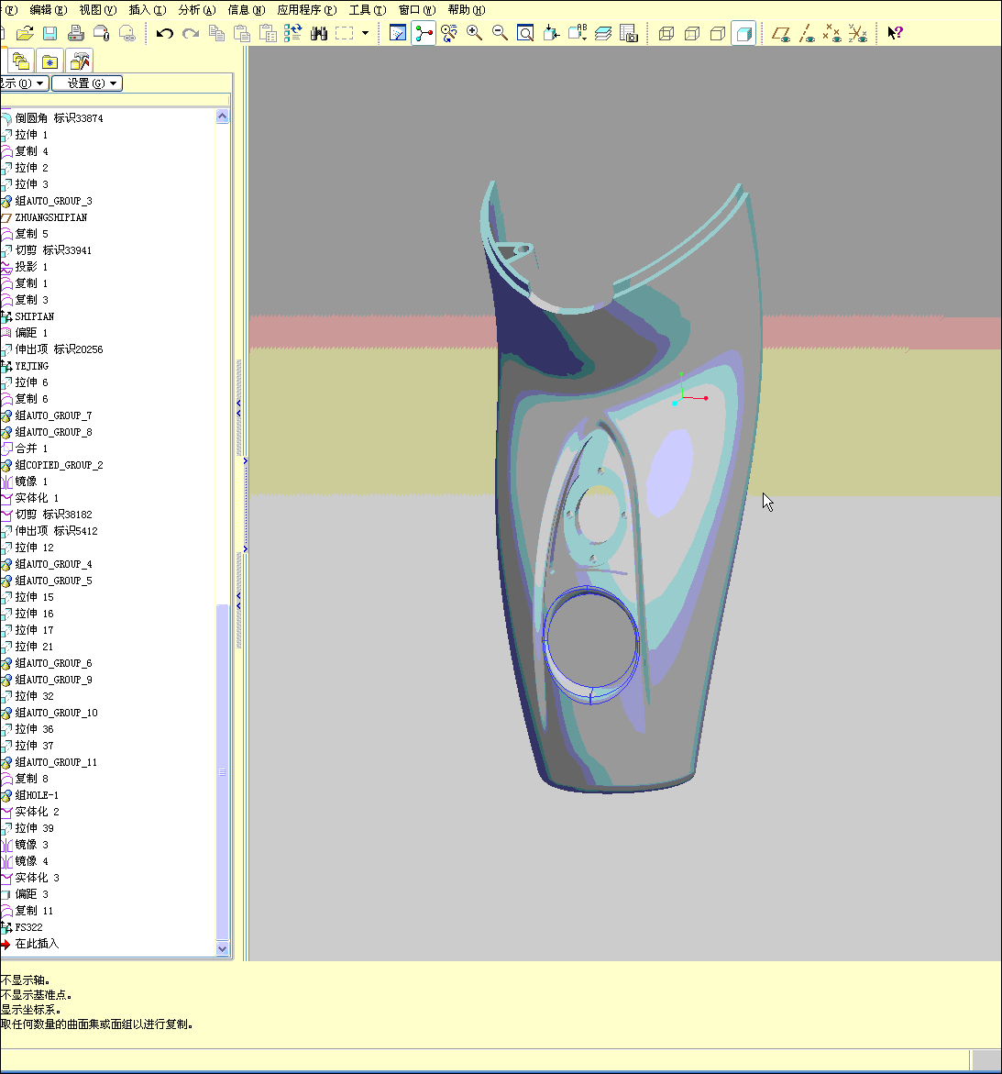Image resolution: width=1002 pixels, height=1074 pixels.
Task: Click the orient mode icon
Action: (x=449, y=33)
